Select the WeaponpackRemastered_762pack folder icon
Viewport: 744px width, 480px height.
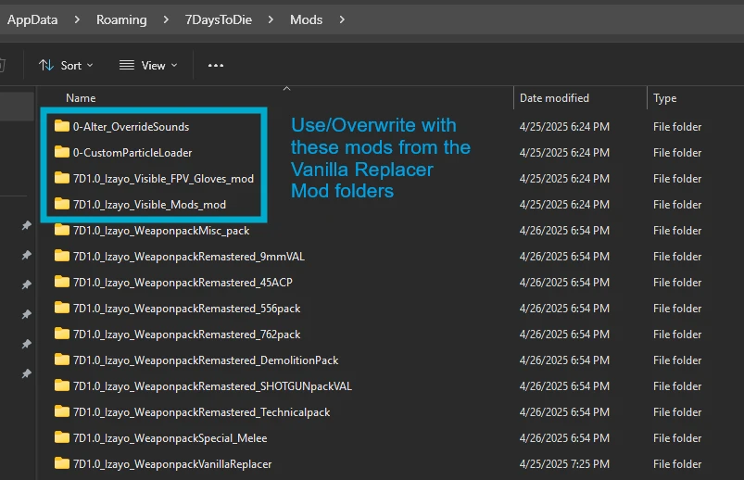tap(62, 335)
